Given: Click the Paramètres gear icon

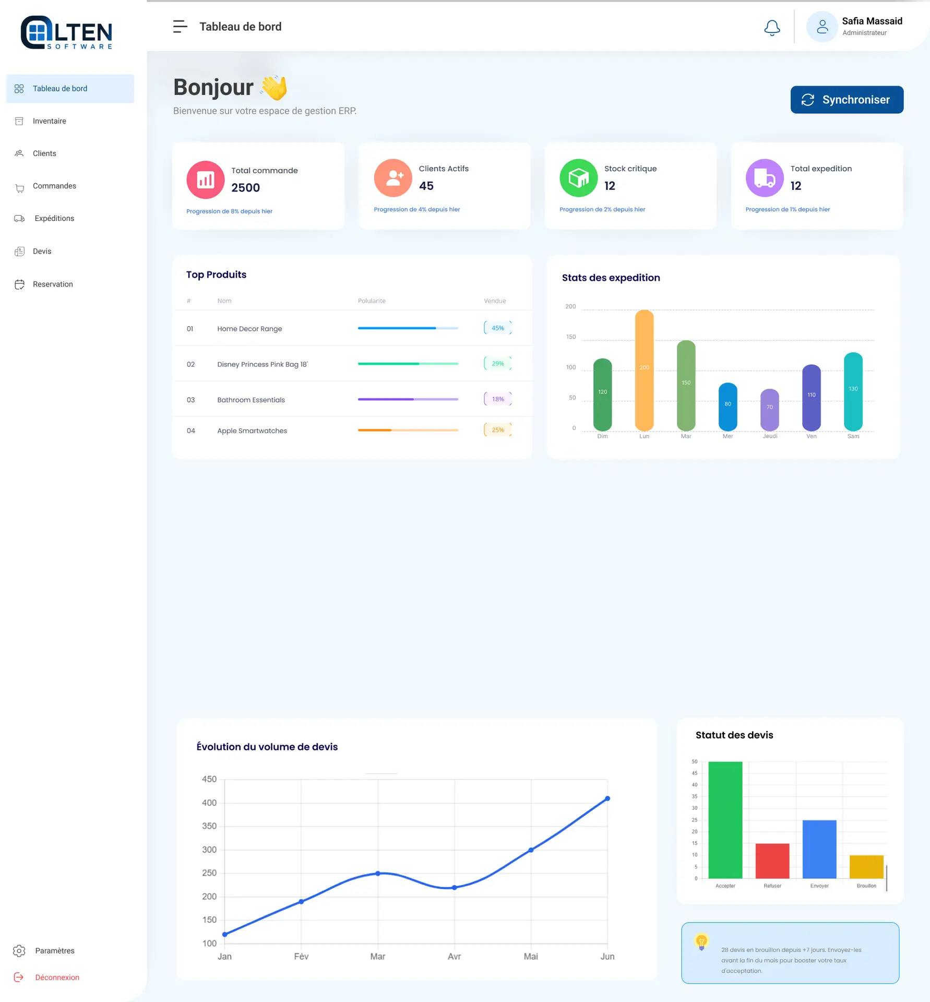Looking at the screenshot, I should (x=19, y=951).
